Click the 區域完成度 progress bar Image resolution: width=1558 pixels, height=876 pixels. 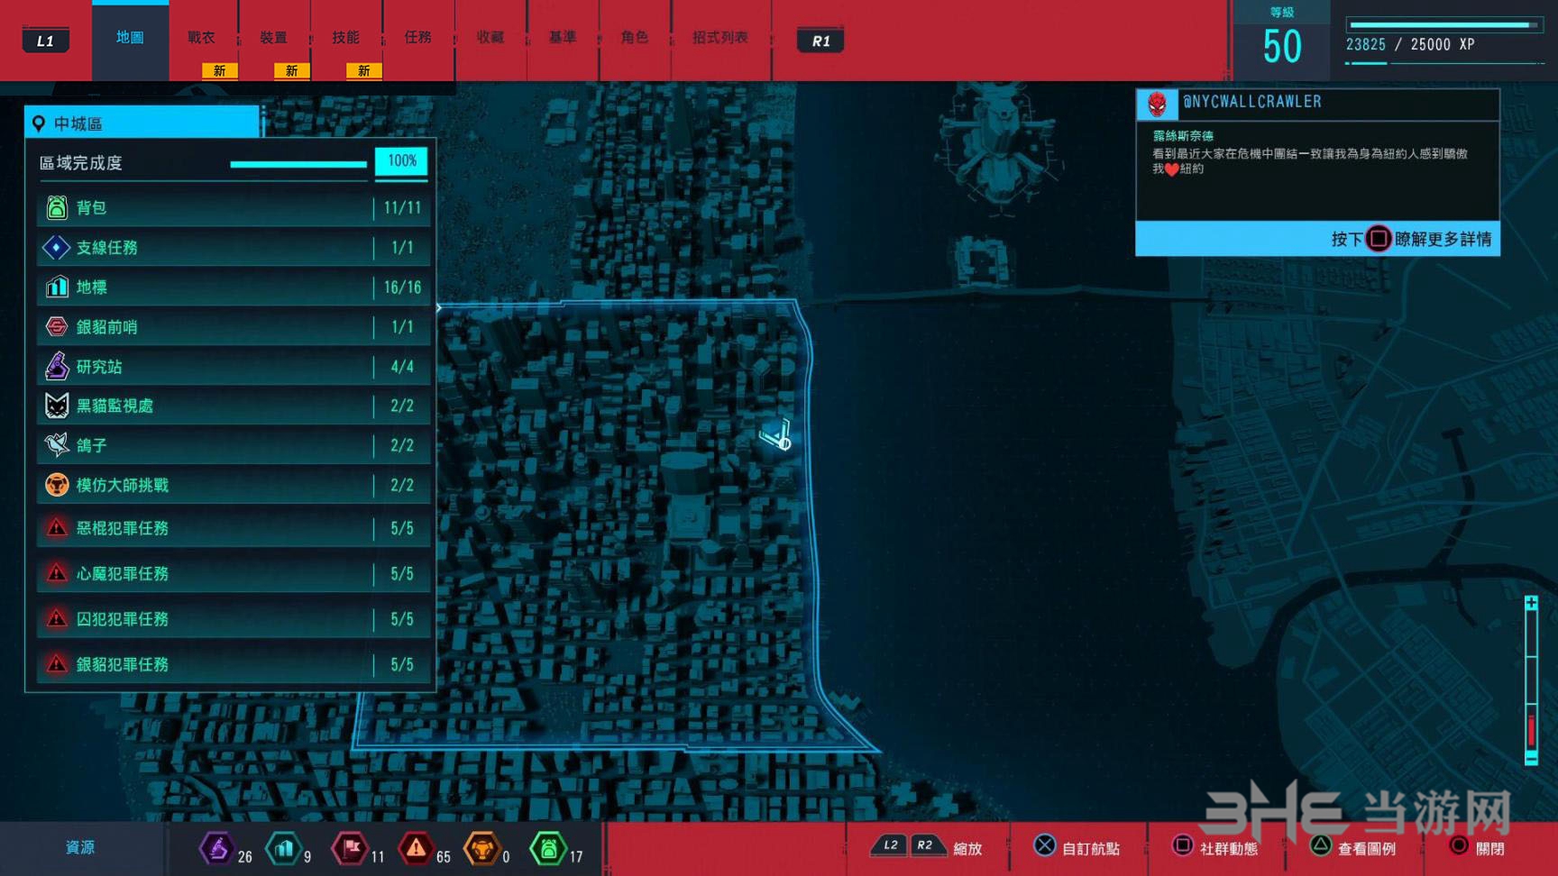[x=298, y=164]
